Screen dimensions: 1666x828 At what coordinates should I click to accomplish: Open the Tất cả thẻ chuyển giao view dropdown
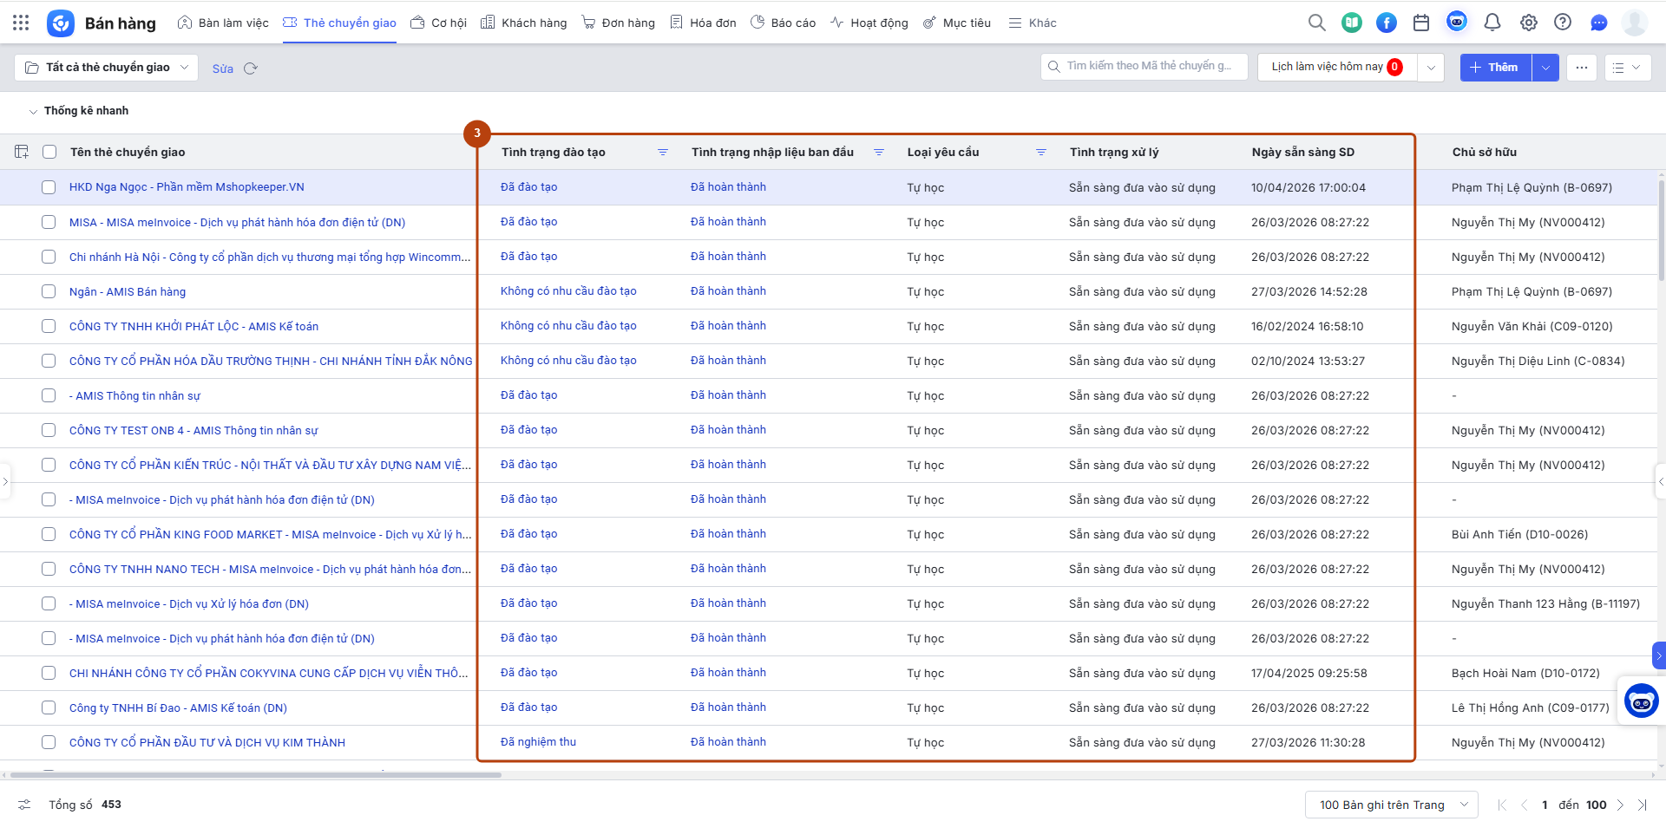pos(107,68)
